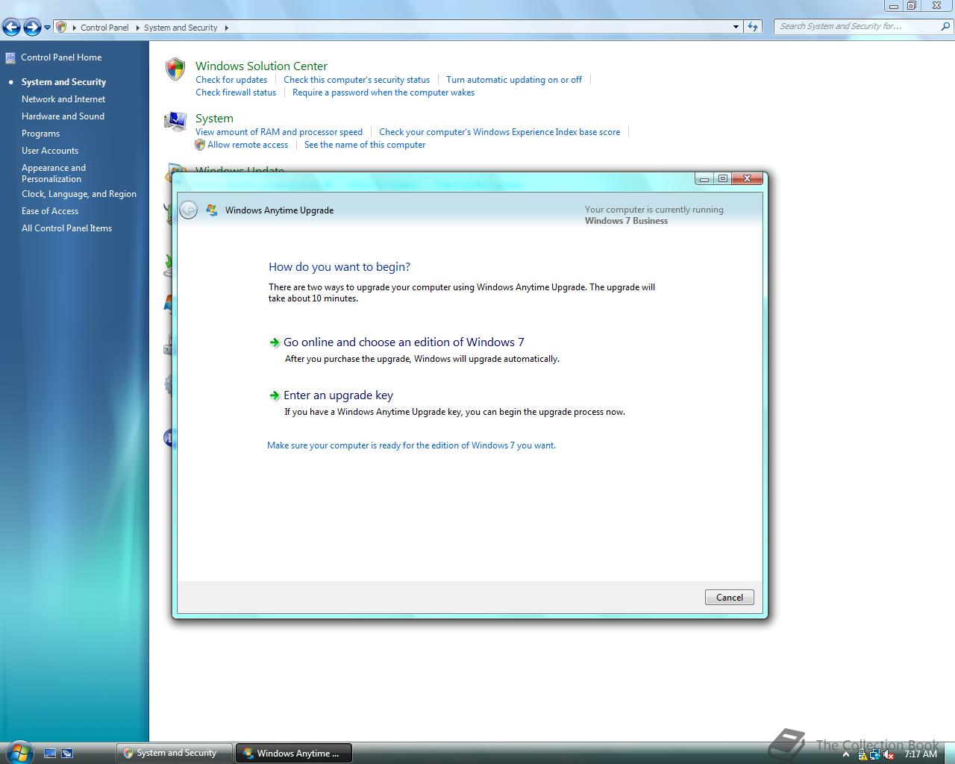Select Hardware and Sound in the sidebar

pyautogui.click(x=63, y=116)
